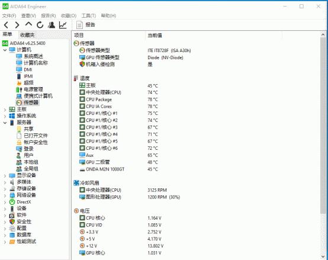This screenshot has width=328, height=260.
Task: Open the 帮助(H) menu
Action: point(108,15)
